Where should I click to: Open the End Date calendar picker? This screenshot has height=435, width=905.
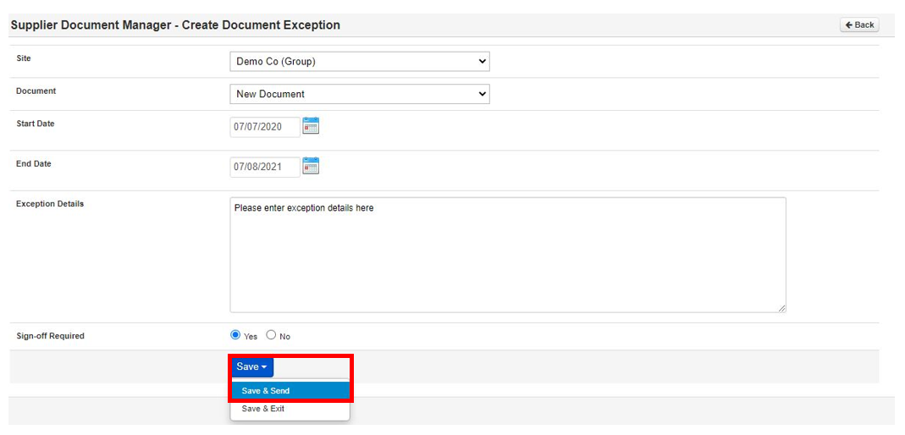point(311,166)
